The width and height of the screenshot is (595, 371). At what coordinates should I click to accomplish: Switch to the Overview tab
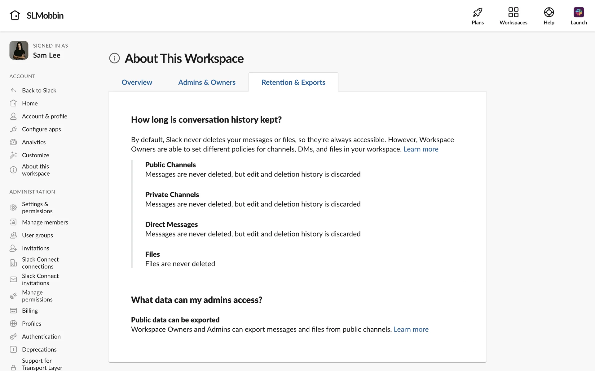[137, 82]
